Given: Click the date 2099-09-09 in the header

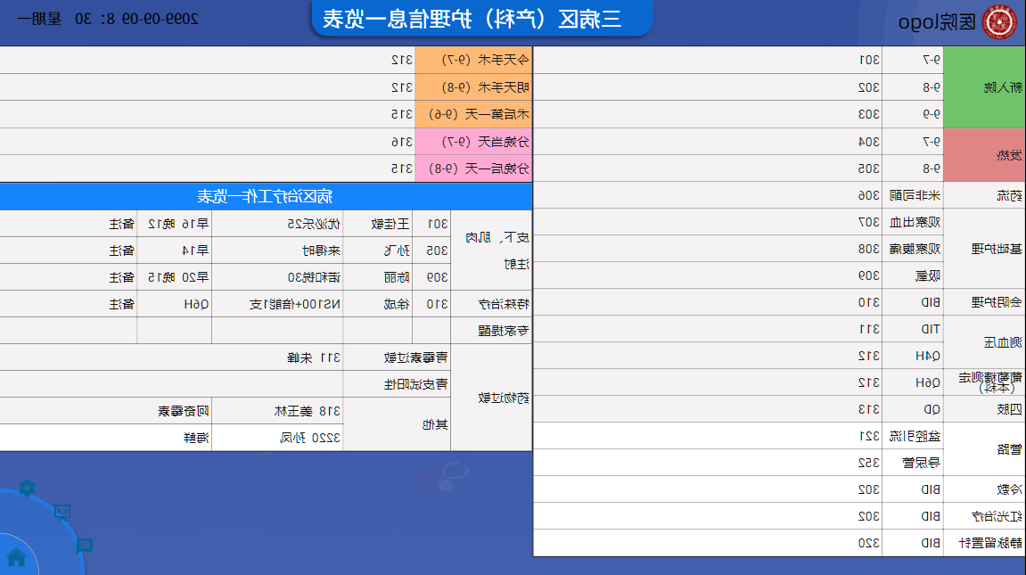Looking at the screenshot, I should click(160, 19).
